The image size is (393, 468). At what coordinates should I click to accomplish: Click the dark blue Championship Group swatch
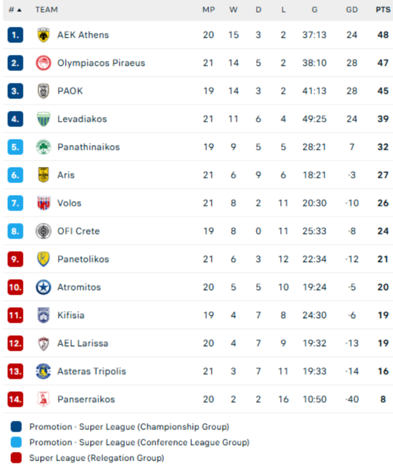point(16,427)
